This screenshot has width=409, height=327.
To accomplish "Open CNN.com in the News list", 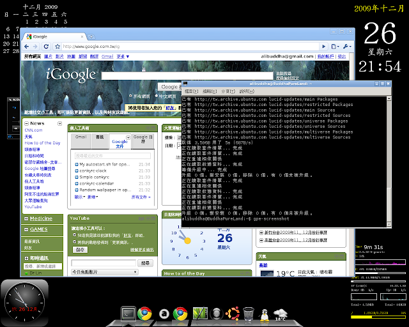I will [33, 130].
